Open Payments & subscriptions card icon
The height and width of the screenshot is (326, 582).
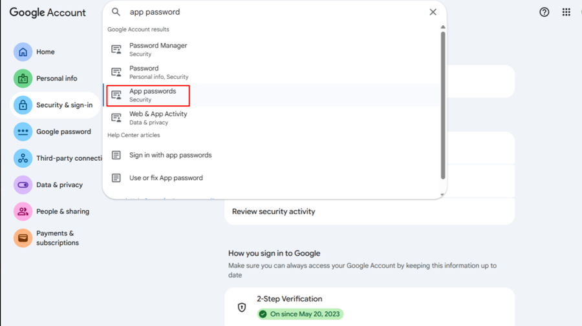23,238
